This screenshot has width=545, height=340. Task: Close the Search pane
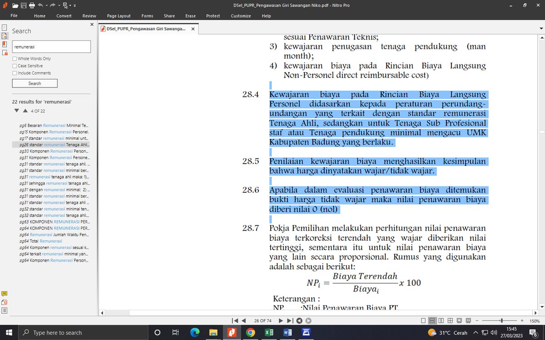92,24
